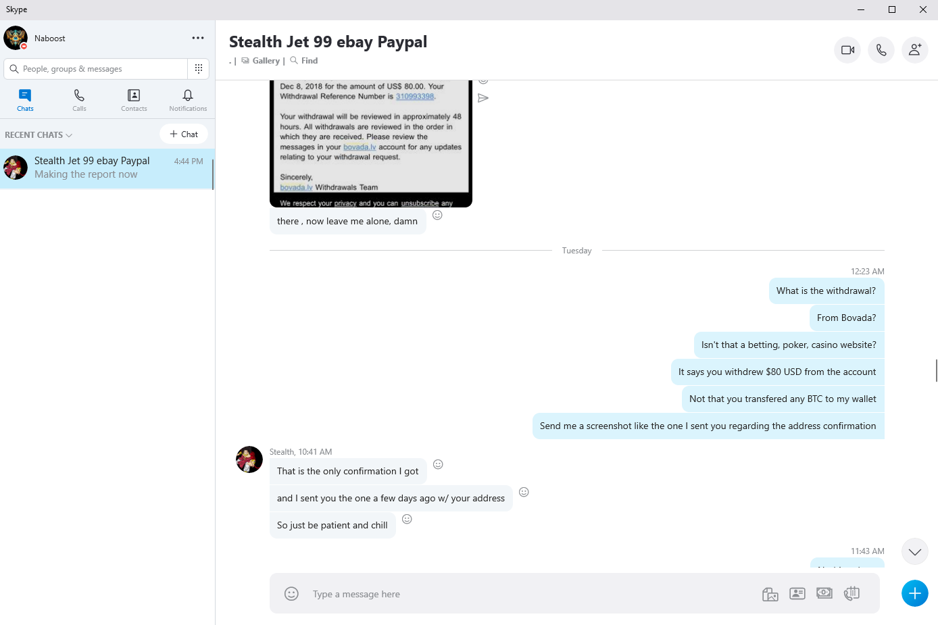Click the blue plus button

pyautogui.click(x=915, y=593)
